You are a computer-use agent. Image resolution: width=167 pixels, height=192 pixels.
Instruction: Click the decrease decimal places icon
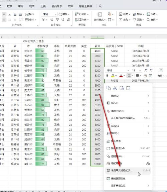click(x=68, y=20)
